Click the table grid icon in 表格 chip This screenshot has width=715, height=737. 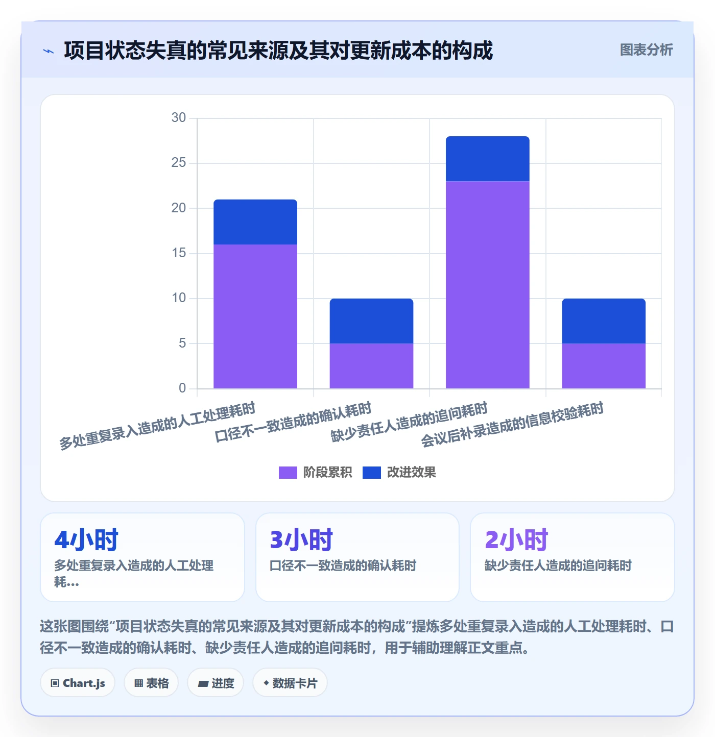pos(138,683)
